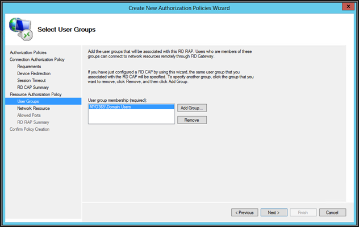Go to the Session Timeout step

coord(31,80)
